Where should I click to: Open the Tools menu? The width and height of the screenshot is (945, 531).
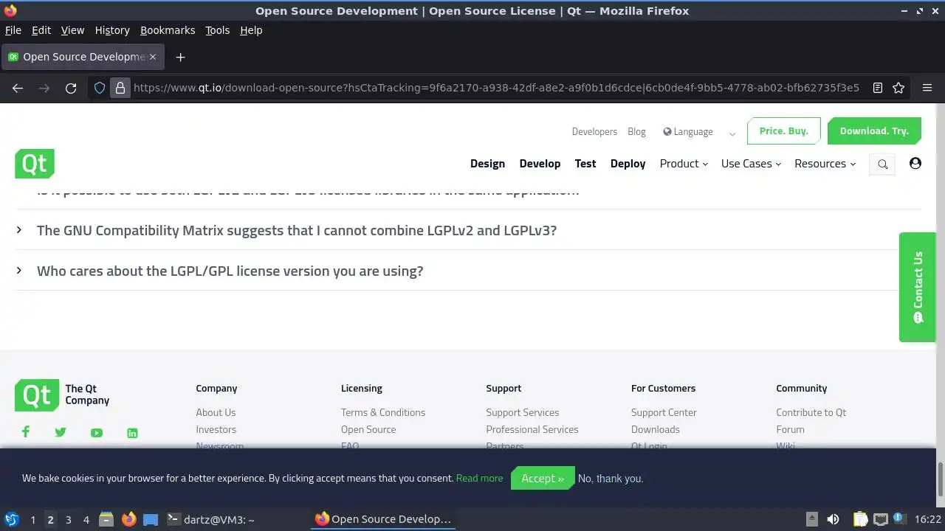(x=217, y=30)
